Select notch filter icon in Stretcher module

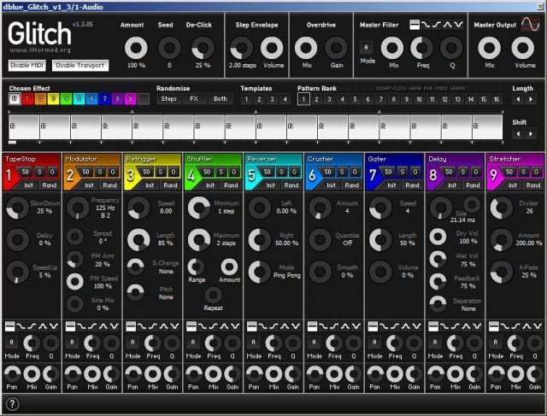click(538, 326)
